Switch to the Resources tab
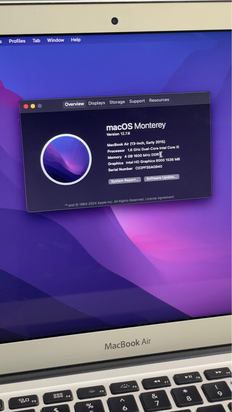The image size is (232, 412). tap(159, 100)
